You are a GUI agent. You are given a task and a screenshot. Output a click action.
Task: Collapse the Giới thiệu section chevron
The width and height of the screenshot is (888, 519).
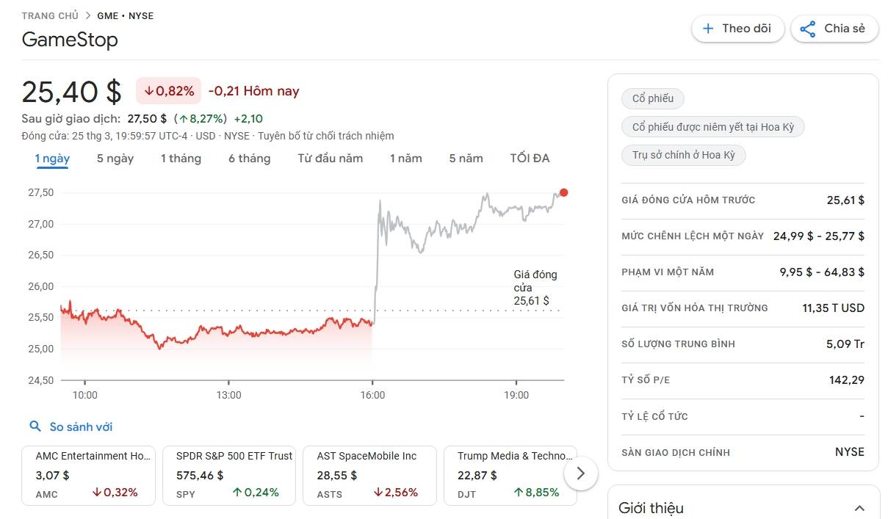click(x=859, y=508)
